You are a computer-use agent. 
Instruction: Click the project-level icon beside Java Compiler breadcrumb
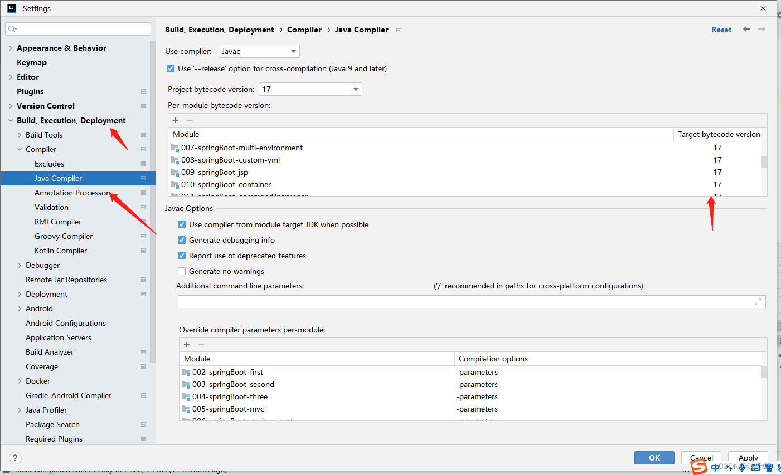tap(399, 30)
